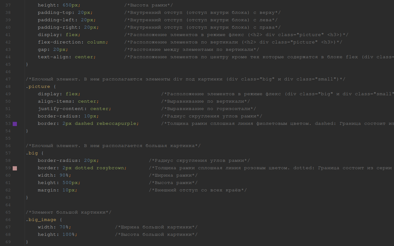394x246 pixels.
Task: Click line number 48 in the gutter
Action: click(x=8, y=87)
